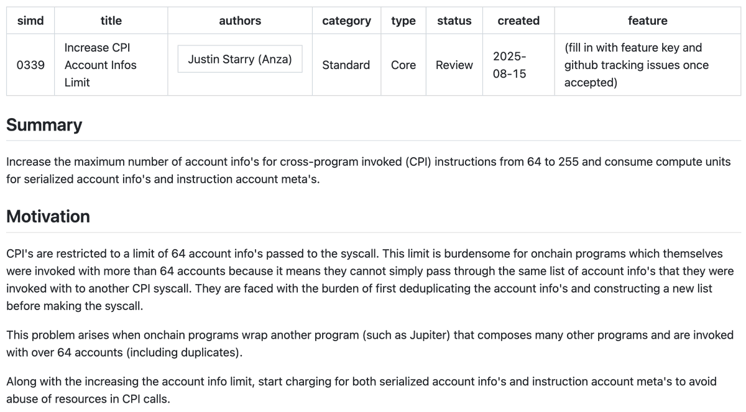Click the title column header
Viewport: 746px width, 412px height.
tap(111, 21)
